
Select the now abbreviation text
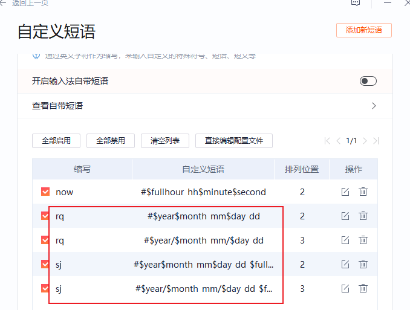coord(64,192)
